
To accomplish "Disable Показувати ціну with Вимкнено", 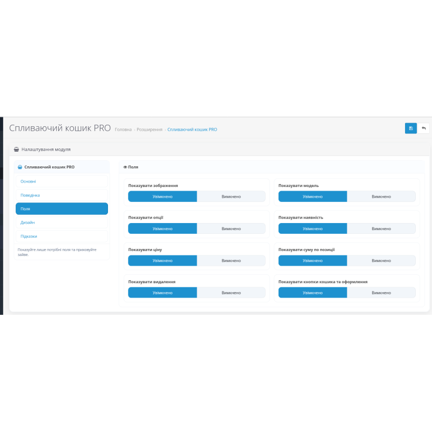I will [231, 260].
